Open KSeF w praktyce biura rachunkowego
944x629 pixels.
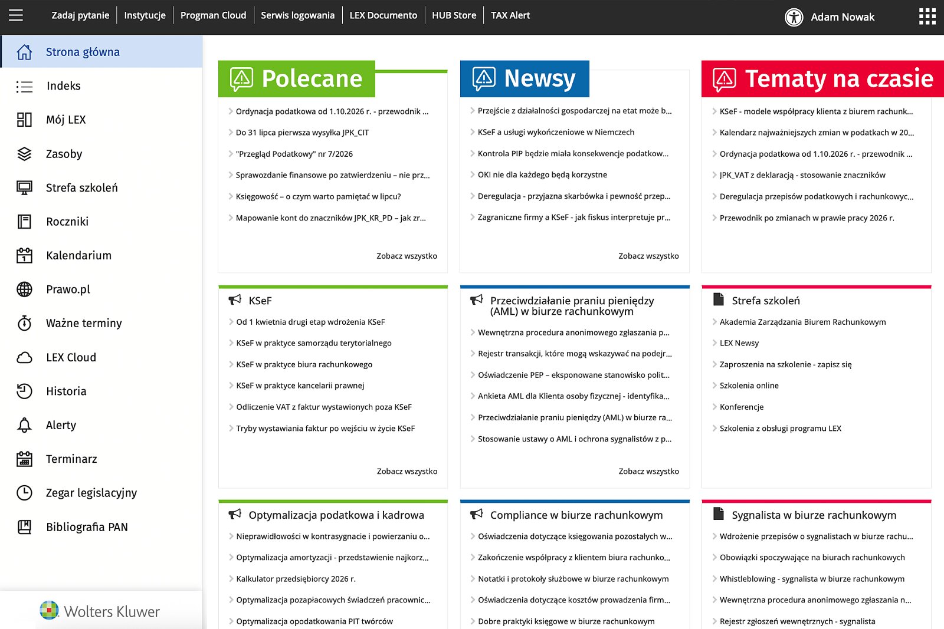[304, 364]
